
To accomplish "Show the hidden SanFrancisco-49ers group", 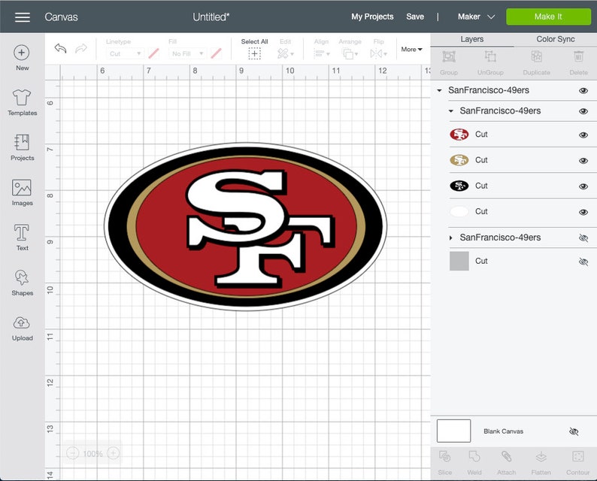I will [x=583, y=238].
